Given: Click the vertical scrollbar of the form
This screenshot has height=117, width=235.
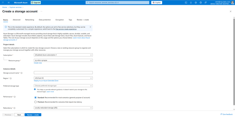Looking at the screenshot, I should click(234, 62).
